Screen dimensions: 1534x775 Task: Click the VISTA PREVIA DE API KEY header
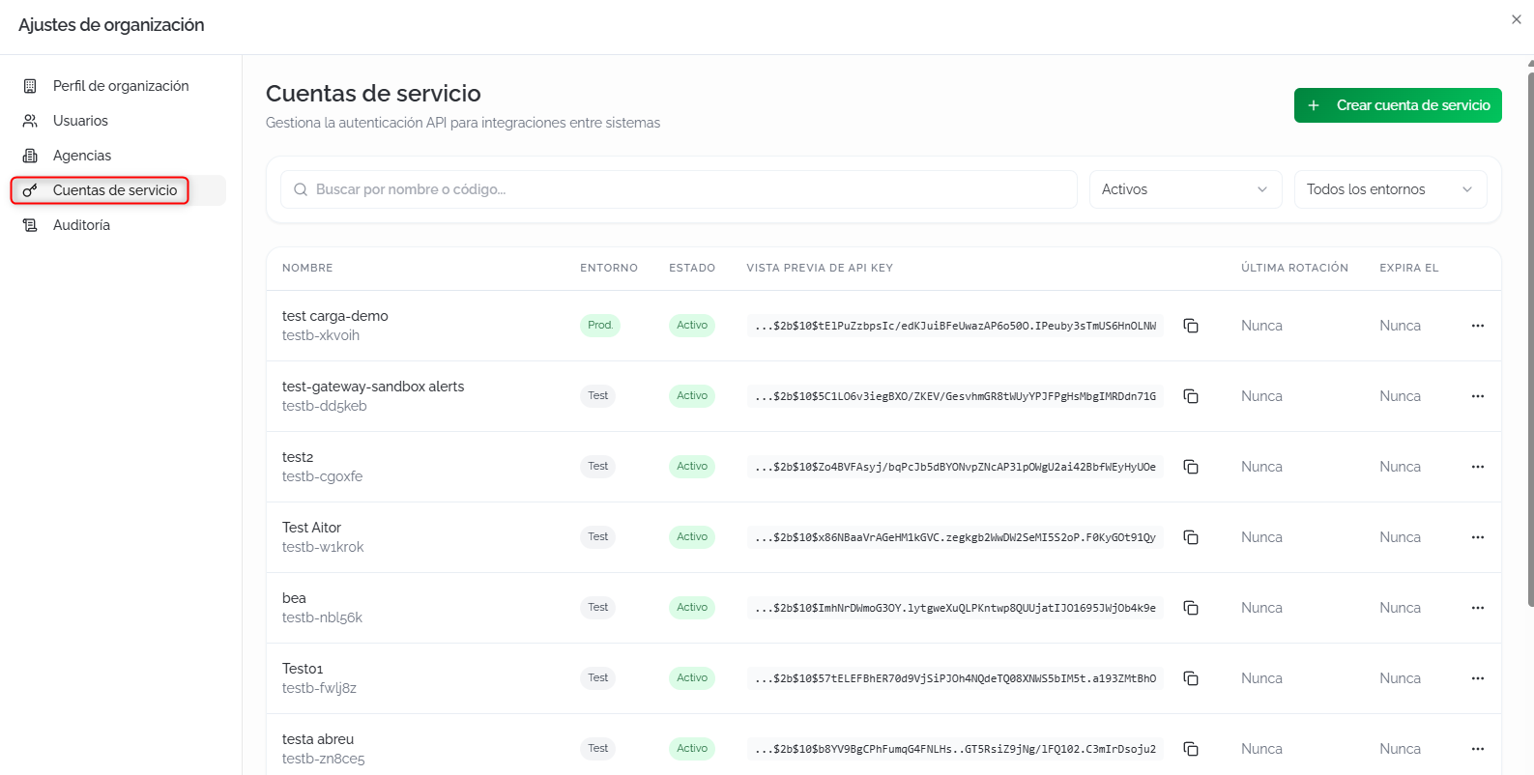(820, 268)
